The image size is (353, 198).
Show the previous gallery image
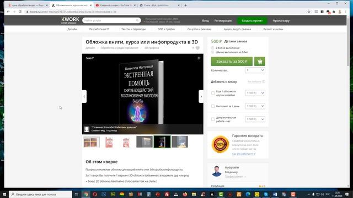84,97
